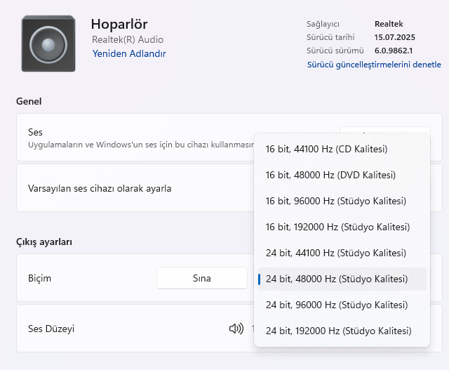This screenshot has height=370, width=449.
Task: Open Sürücü güncelleştirmelerini denetle link
Action: coord(374,65)
